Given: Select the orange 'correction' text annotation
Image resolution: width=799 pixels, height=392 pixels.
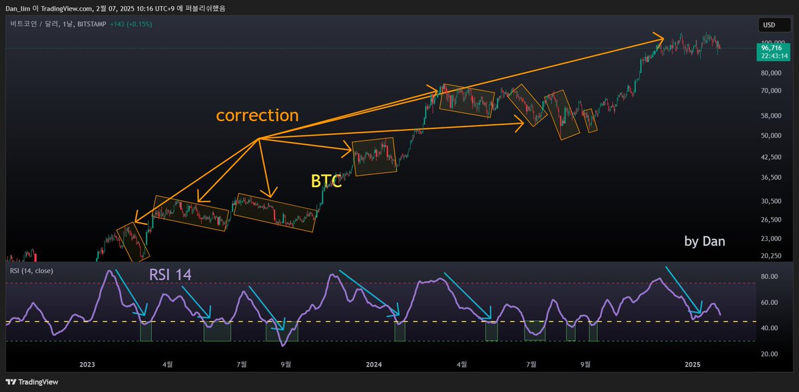Looking at the screenshot, I should 257,115.
